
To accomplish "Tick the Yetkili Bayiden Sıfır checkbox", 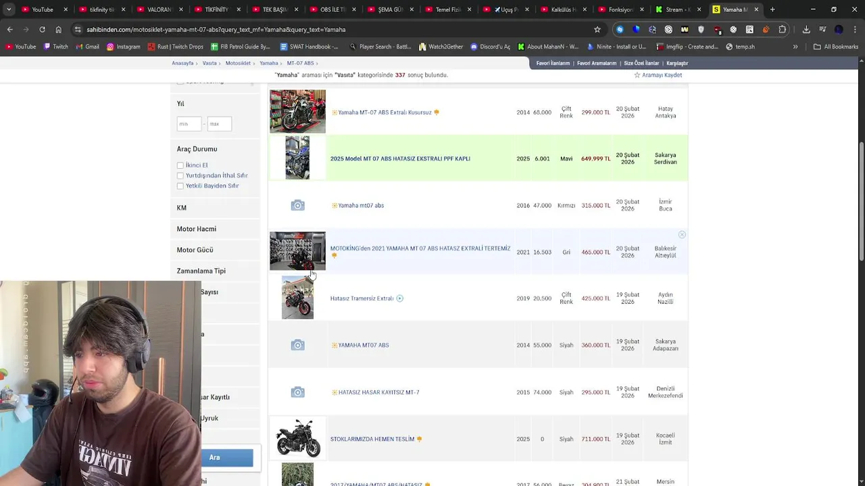I will click(180, 186).
